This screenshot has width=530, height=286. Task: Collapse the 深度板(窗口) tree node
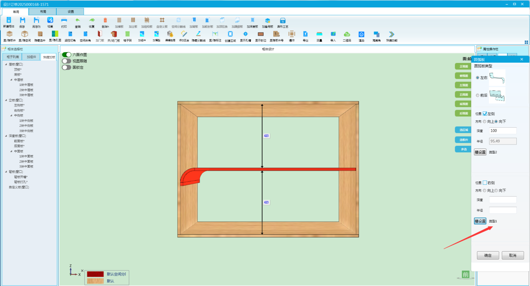click(x=6, y=136)
